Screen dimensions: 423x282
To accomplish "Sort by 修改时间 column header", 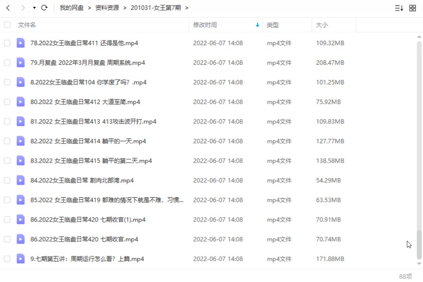I will pyautogui.click(x=205, y=25).
